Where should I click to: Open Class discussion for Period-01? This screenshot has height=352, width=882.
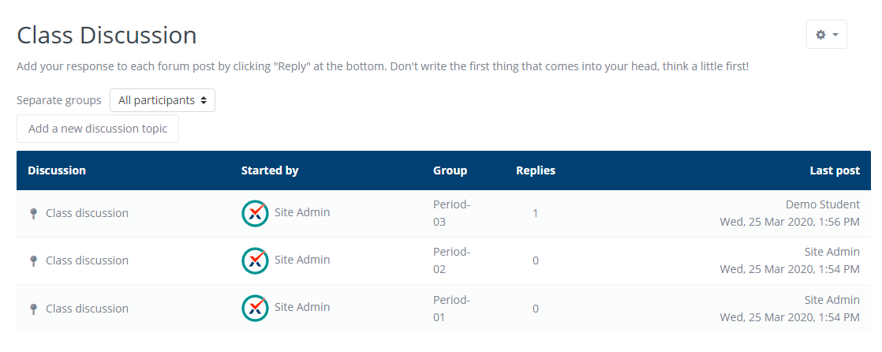(x=87, y=309)
